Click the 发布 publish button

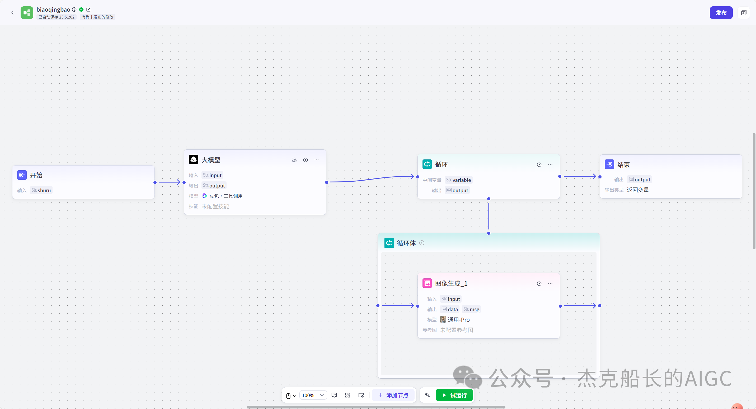point(721,13)
